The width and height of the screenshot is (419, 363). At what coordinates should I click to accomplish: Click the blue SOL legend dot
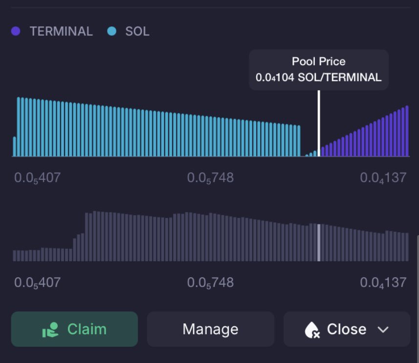[111, 31]
